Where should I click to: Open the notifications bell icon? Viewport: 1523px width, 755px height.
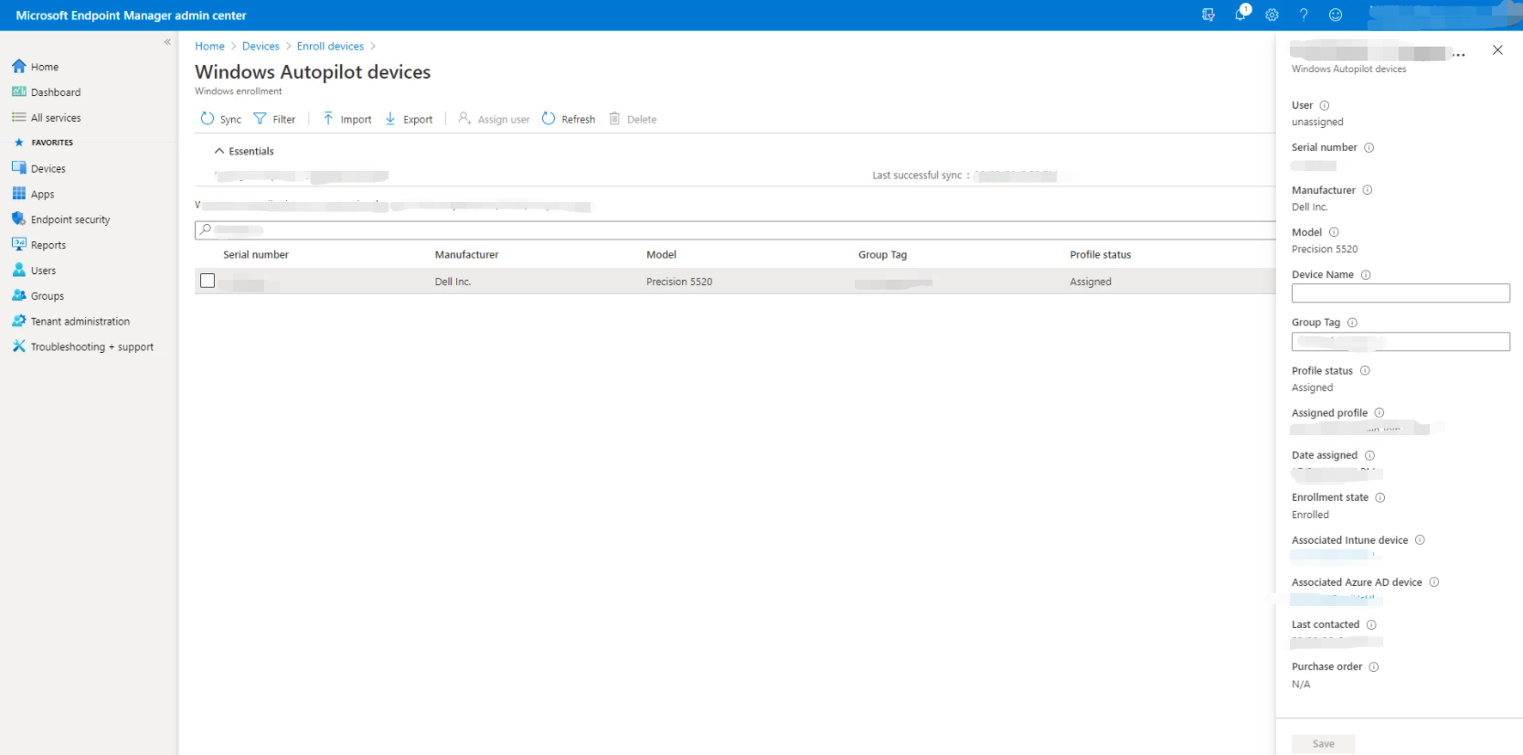click(1241, 14)
